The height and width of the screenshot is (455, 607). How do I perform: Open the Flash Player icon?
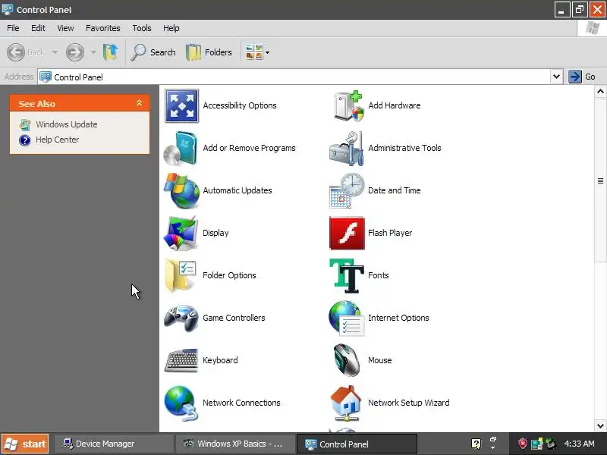[347, 233]
